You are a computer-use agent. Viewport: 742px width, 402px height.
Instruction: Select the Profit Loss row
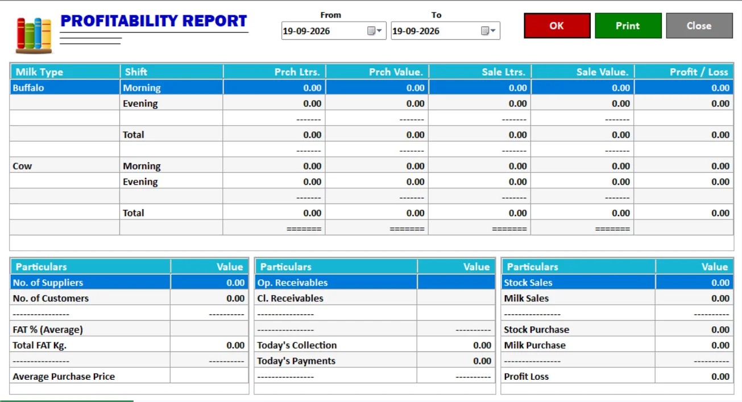tap(617, 376)
